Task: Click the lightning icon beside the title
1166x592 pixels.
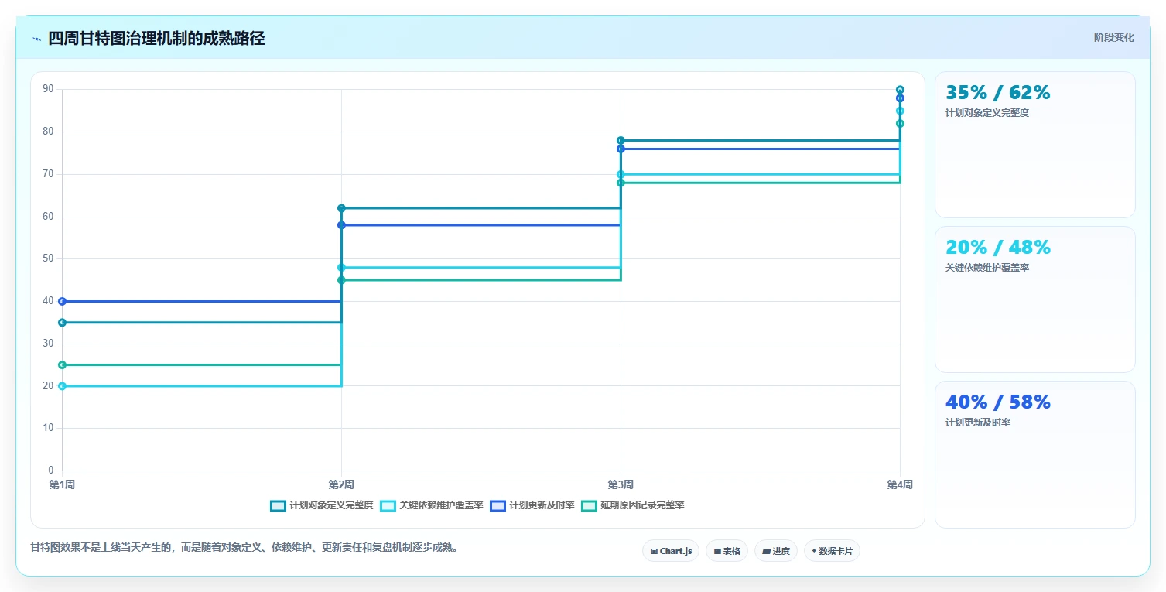Action: point(37,39)
